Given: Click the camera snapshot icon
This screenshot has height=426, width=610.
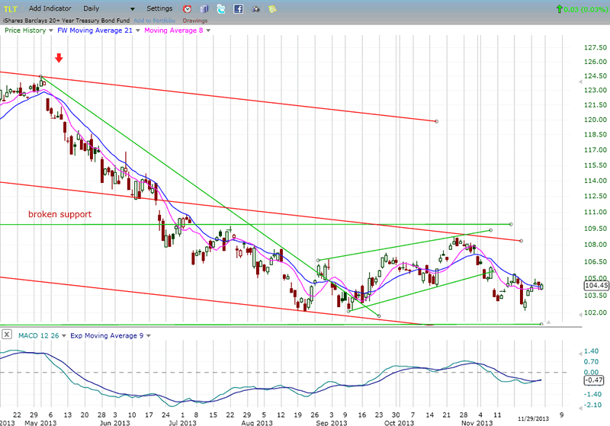Looking at the screenshot, I should click(x=255, y=8).
